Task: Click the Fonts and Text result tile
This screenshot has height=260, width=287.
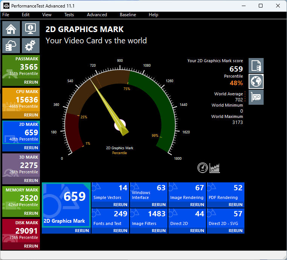Action: pyautogui.click(x=110, y=218)
